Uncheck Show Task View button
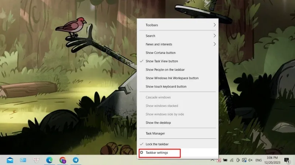 pos(162,61)
